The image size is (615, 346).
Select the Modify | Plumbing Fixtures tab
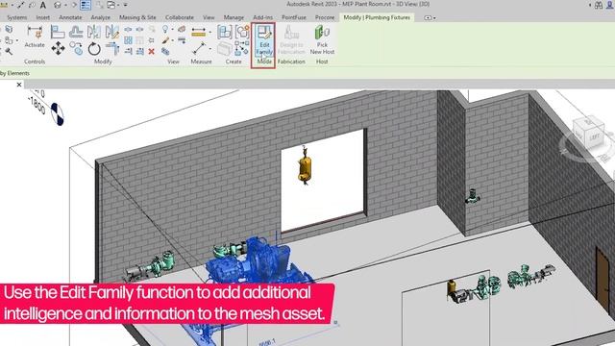pos(377,17)
